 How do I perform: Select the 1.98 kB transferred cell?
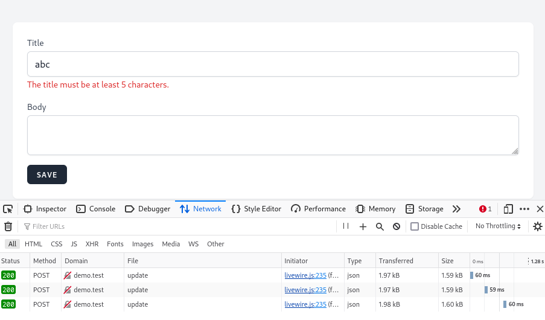coord(389,304)
